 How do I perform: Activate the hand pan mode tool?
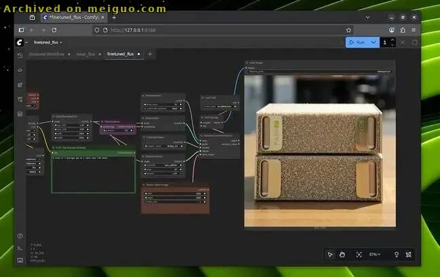click(343, 254)
